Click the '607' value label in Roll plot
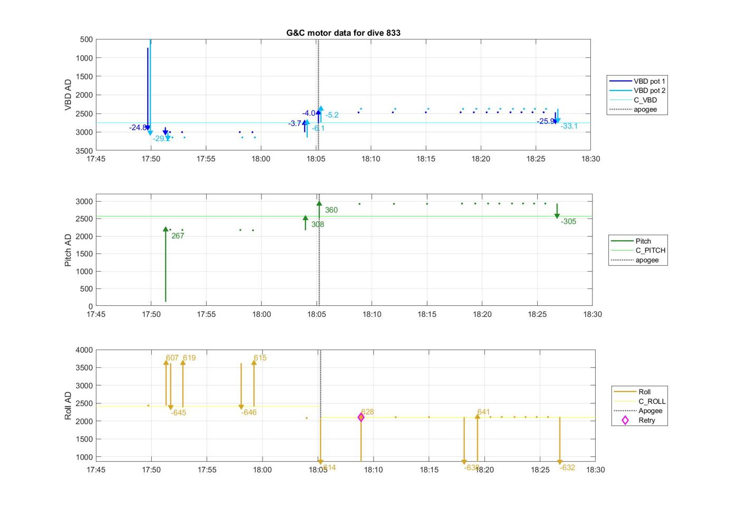This screenshot has width=738, height=519. point(172,357)
